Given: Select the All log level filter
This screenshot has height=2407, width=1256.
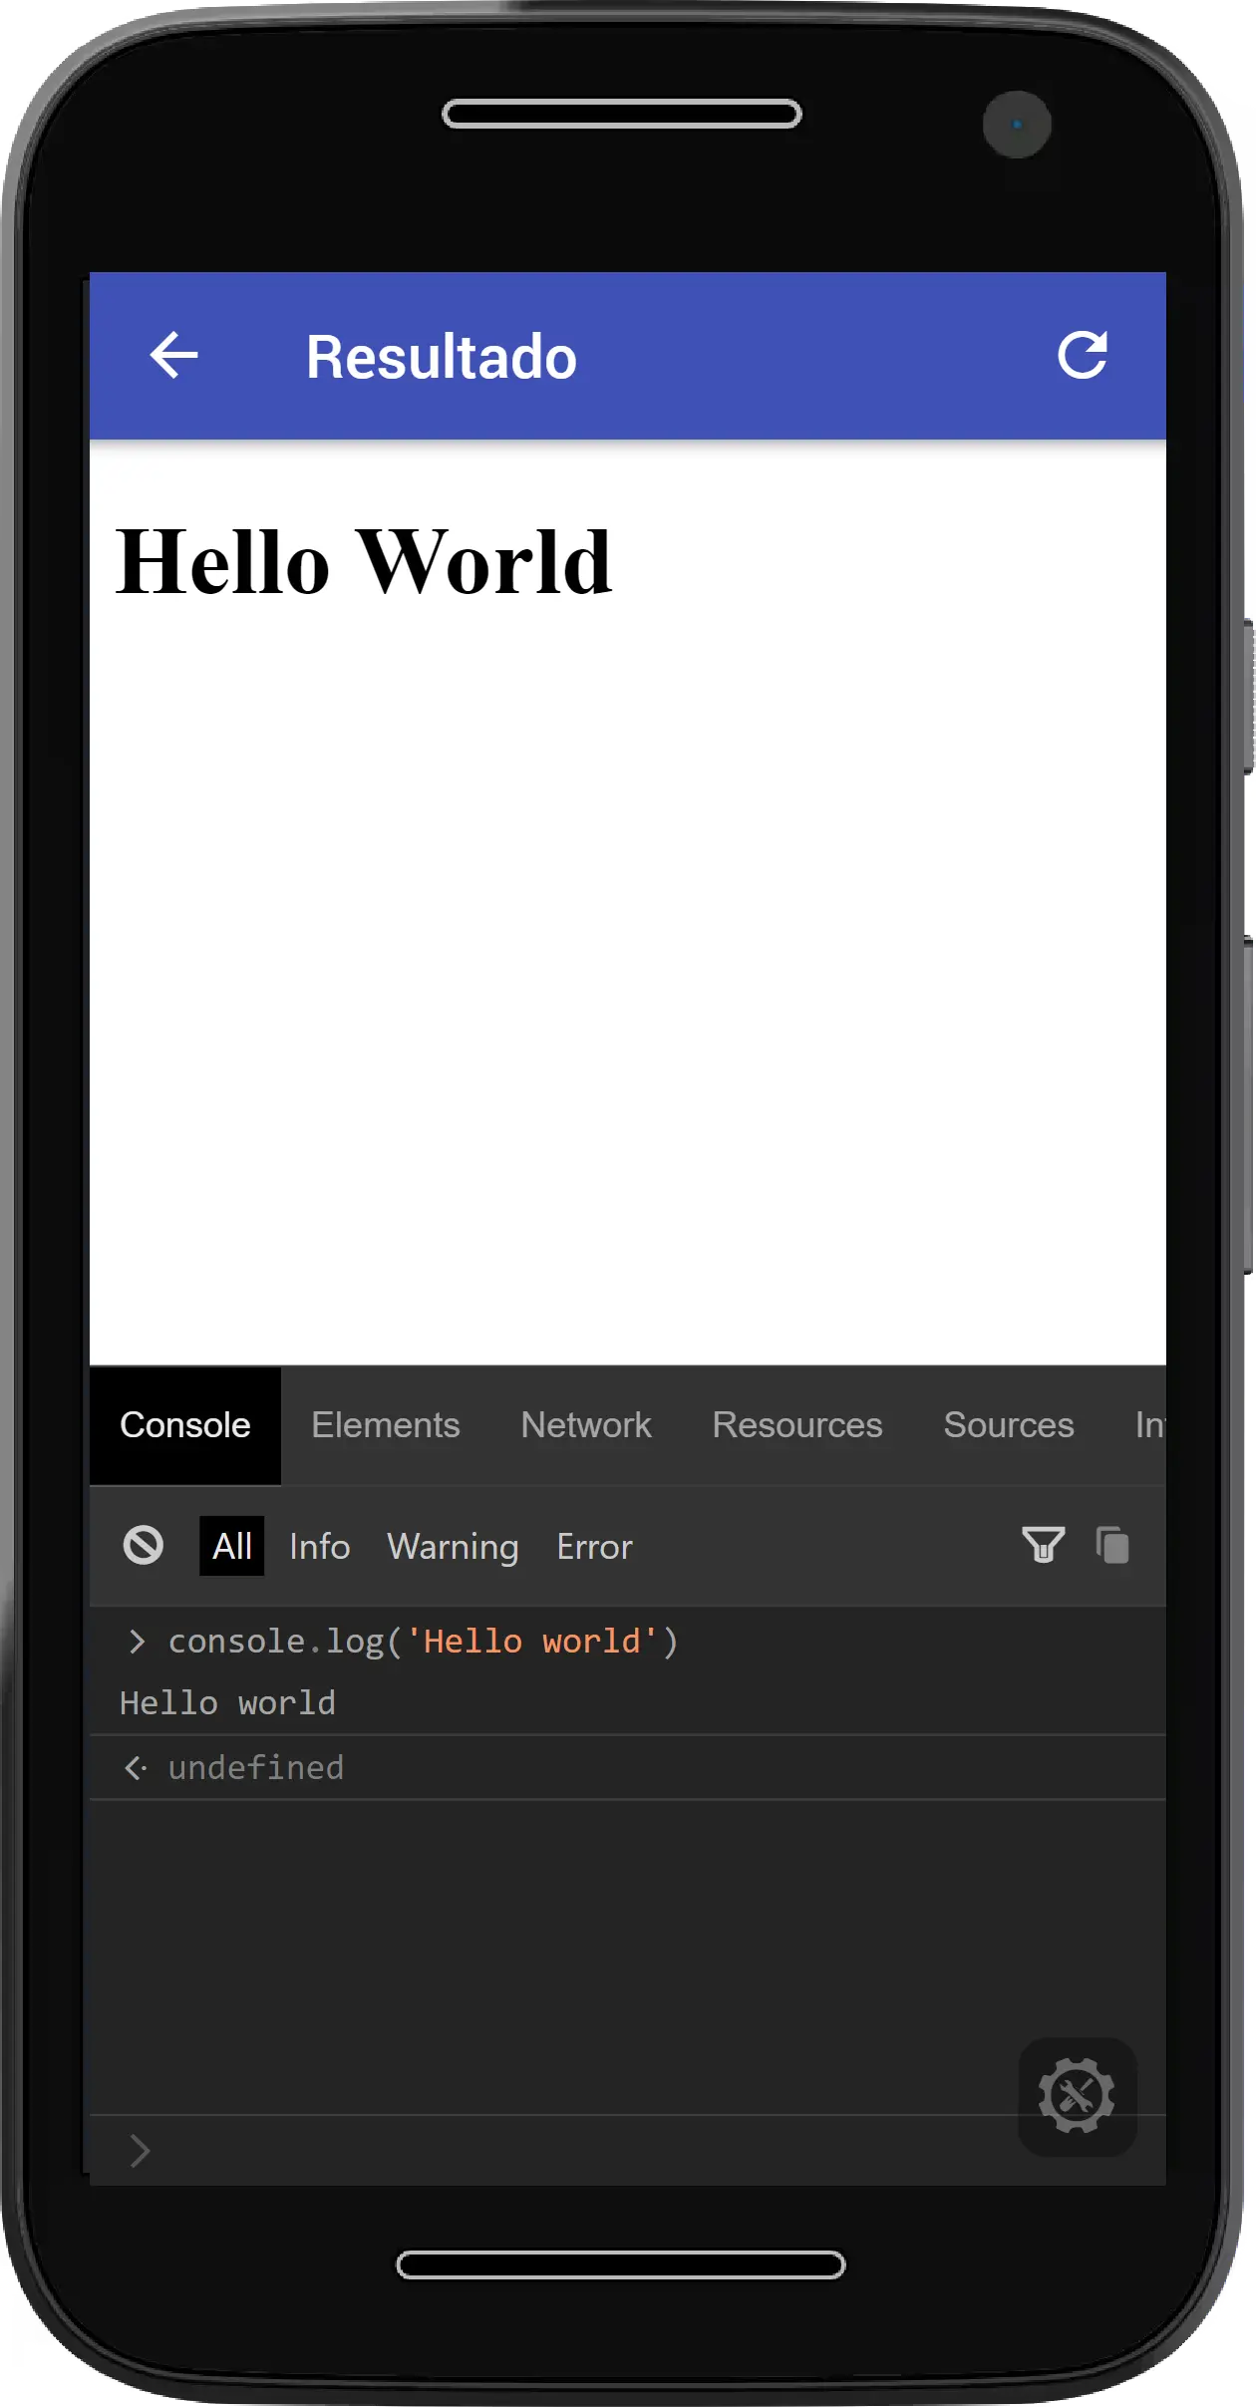Looking at the screenshot, I should 231,1547.
